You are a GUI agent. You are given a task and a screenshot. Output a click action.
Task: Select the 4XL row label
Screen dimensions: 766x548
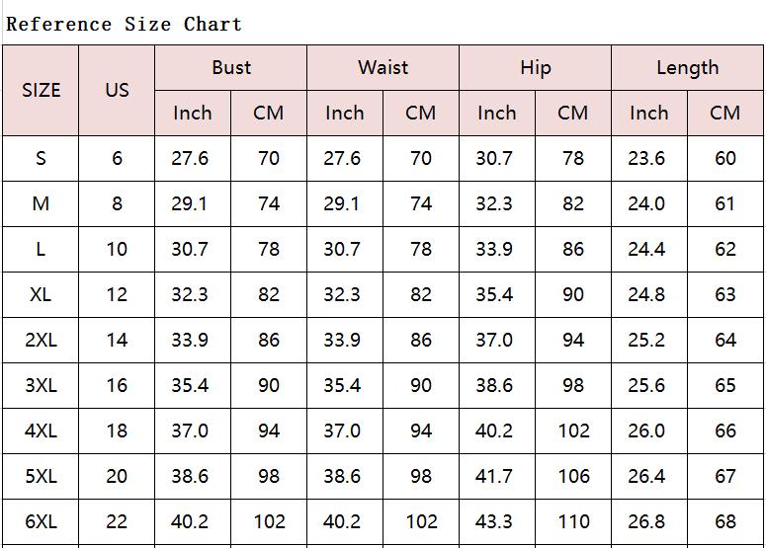pyautogui.click(x=41, y=431)
